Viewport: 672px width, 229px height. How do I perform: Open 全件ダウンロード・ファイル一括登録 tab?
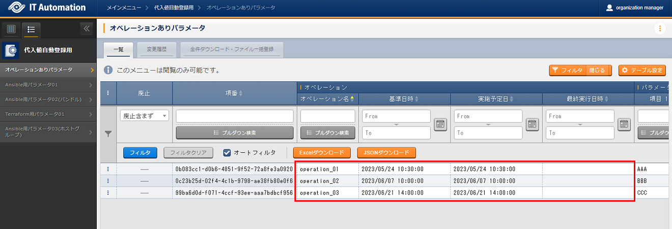(x=232, y=49)
